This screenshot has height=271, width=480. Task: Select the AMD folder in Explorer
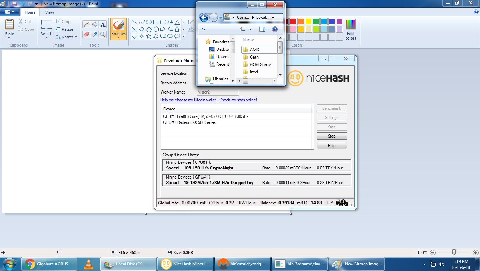(259, 50)
